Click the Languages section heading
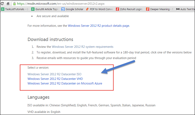The width and height of the screenshot is (195, 115). coord(38,97)
